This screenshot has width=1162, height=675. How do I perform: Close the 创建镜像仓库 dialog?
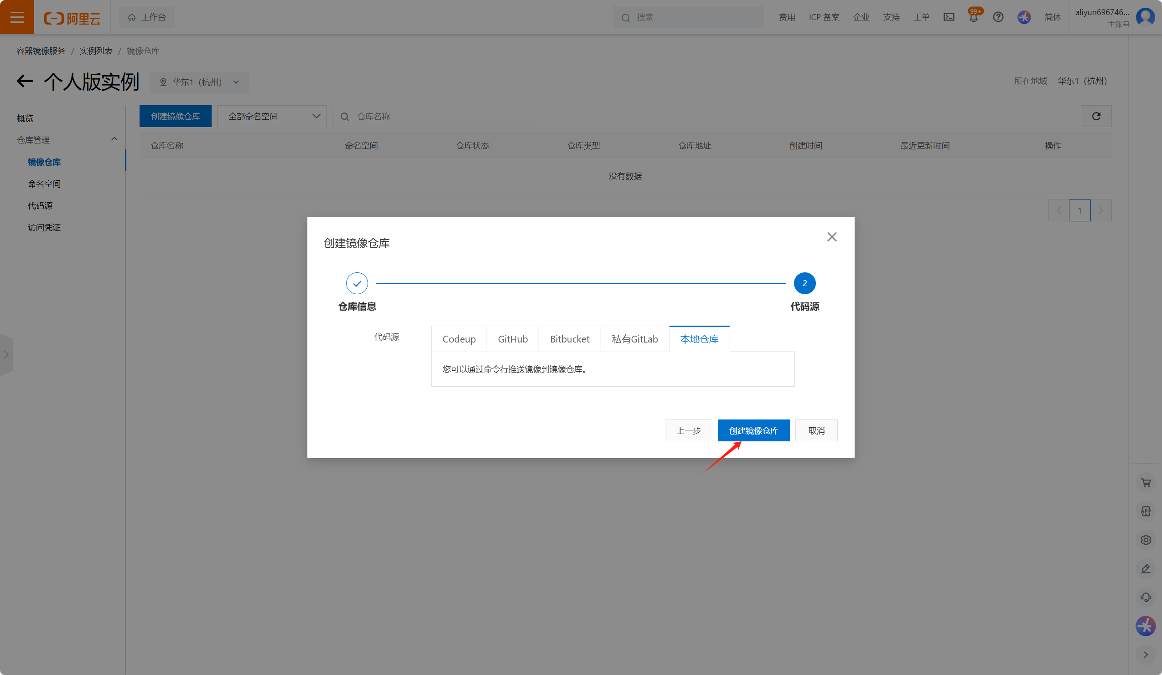pyautogui.click(x=831, y=237)
